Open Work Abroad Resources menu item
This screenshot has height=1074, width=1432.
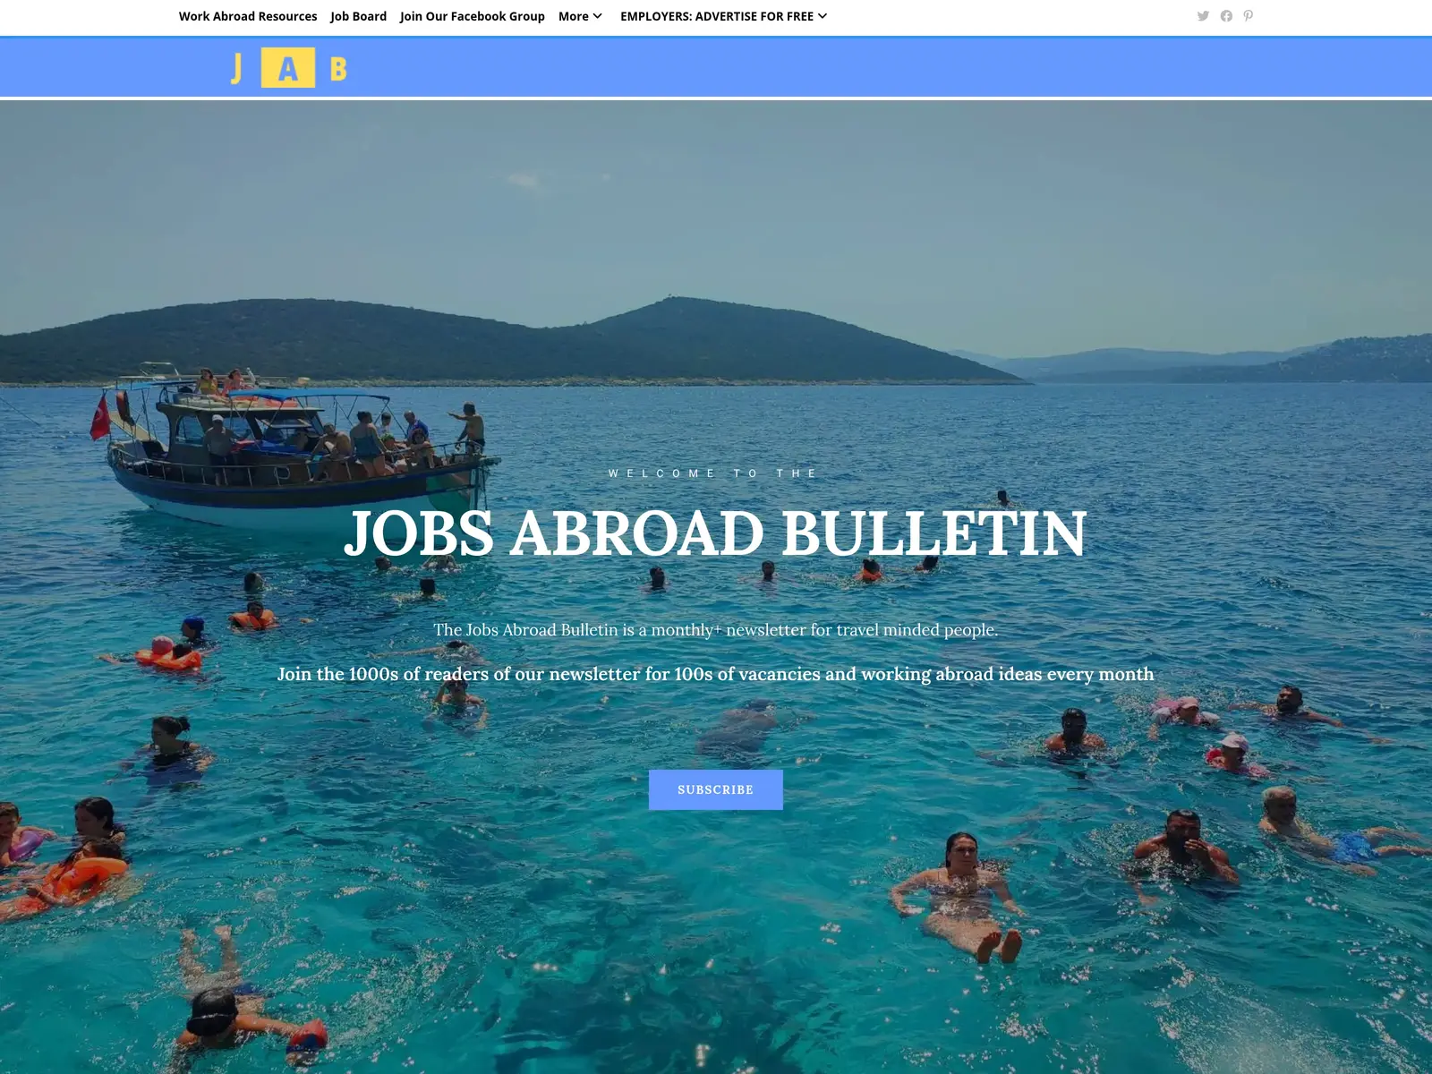coord(248,16)
